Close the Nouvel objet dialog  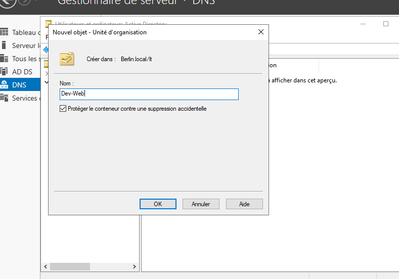coord(261,32)
